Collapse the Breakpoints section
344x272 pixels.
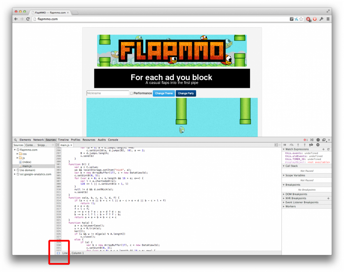[x=284, y=185]
